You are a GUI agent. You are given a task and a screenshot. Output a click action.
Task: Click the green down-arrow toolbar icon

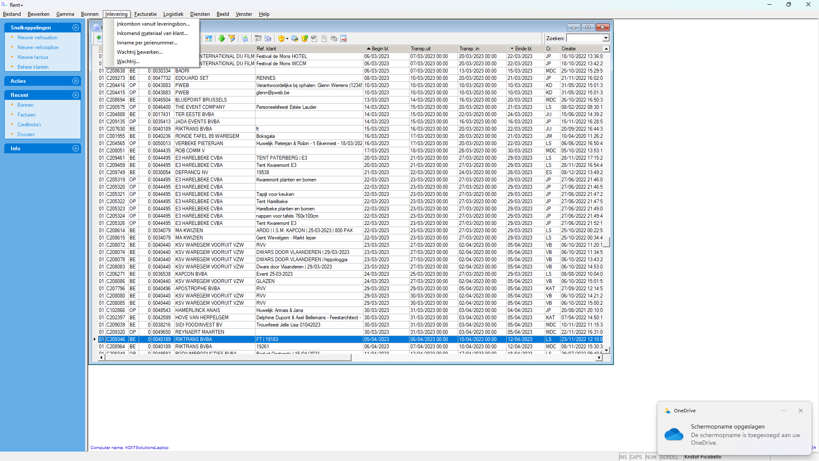pos(221,38)
